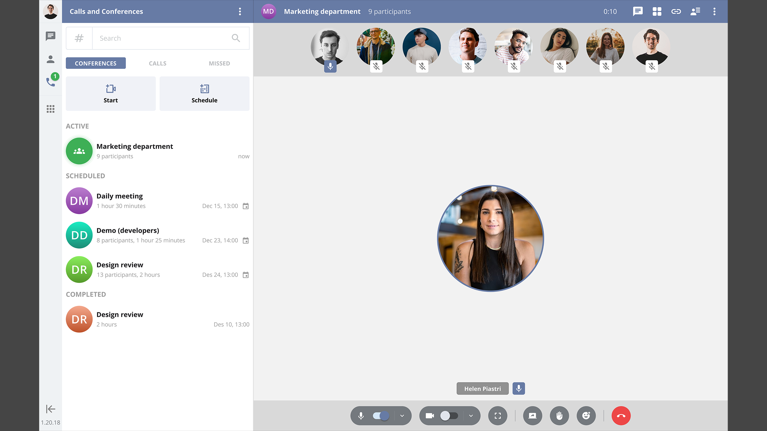Image resolution: width=767 pixels, height=431 pixels.
Task: Switch to the MISSED tab
Action: pos(219,63)
